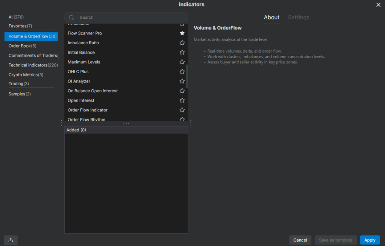Select OI Analyzer indicator row
Screen dimensions: 385x246
126,81
